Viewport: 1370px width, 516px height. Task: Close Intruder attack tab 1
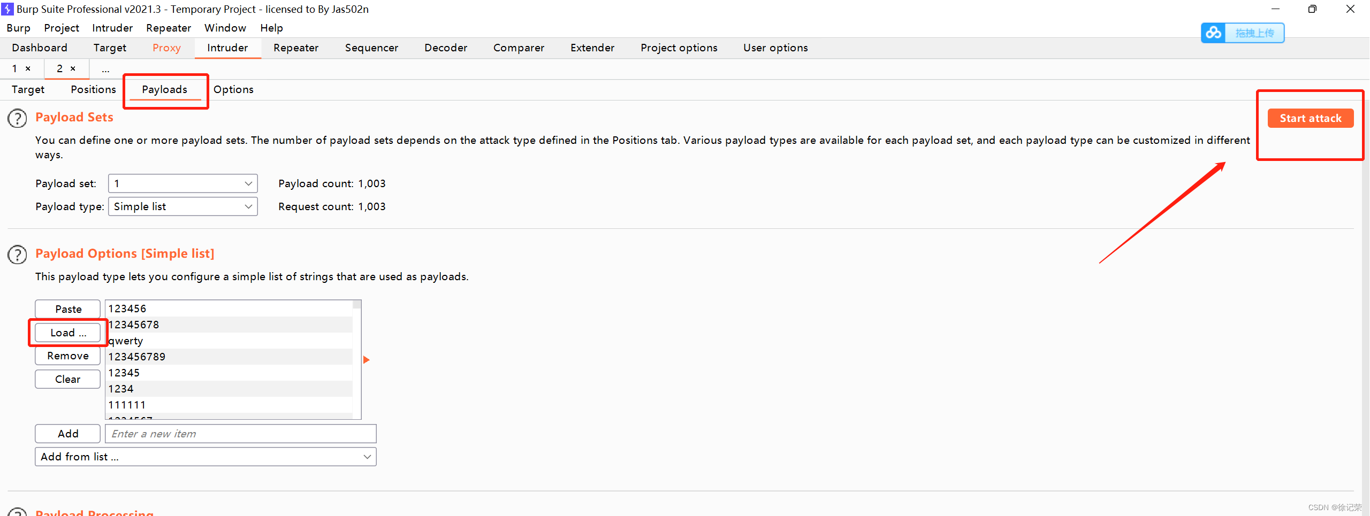28,68
